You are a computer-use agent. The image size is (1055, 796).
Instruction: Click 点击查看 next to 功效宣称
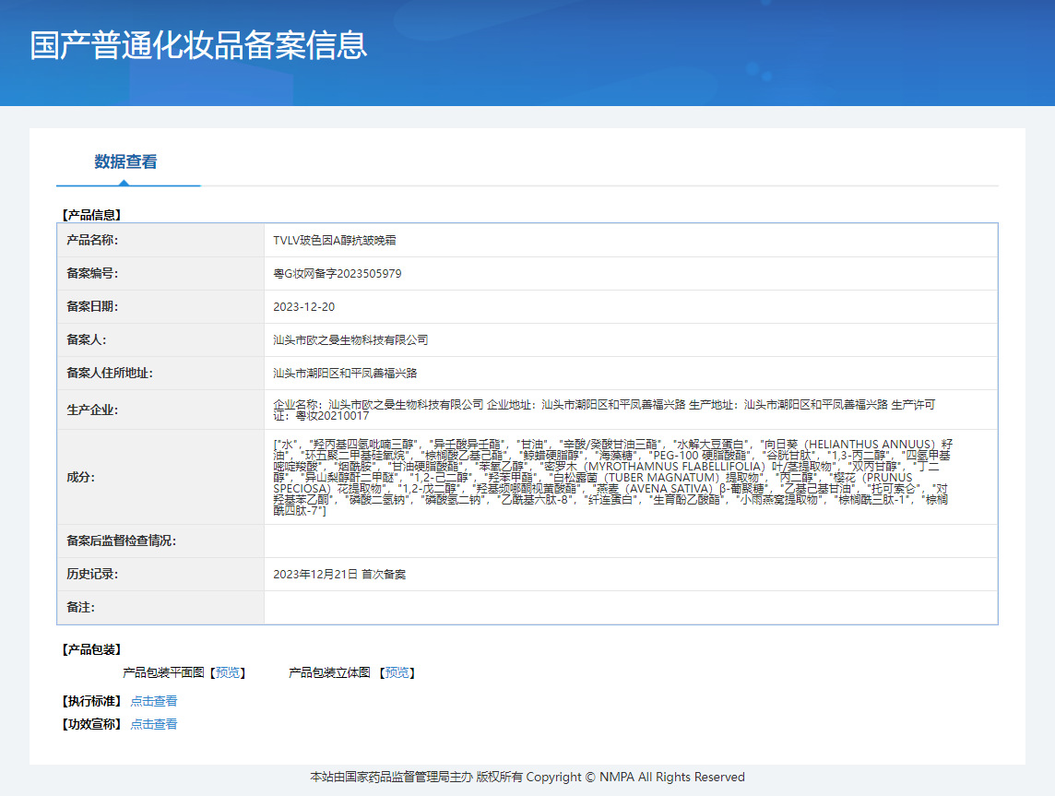coord(153,725)
